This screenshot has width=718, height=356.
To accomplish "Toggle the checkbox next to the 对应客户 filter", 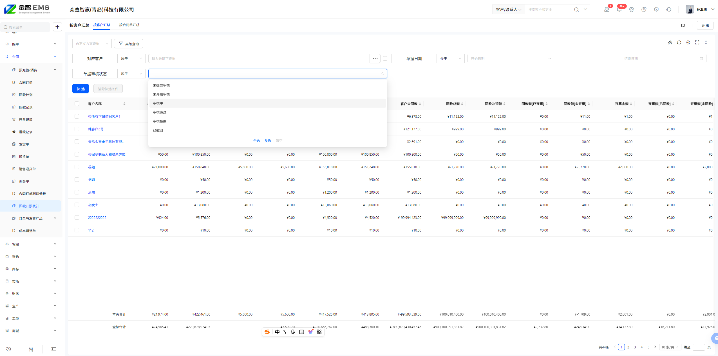I will [385, 58].
